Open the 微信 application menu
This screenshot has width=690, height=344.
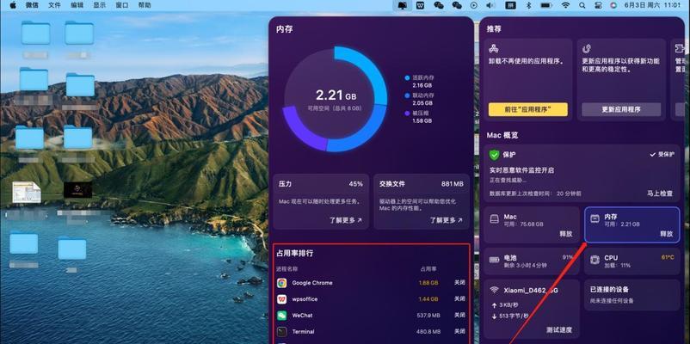click(32, 5)
